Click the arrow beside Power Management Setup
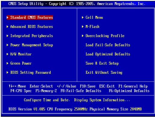 coord(8,45)
